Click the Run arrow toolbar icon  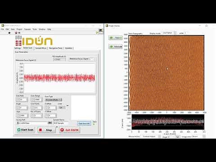[x=9, y=33]
